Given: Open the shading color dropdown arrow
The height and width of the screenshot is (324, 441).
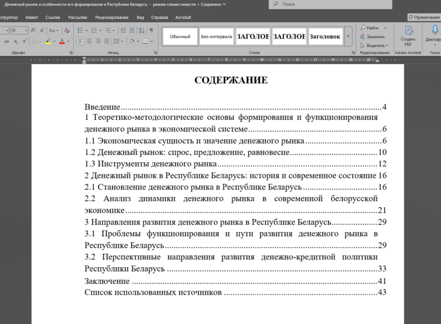Looking at the screenshot, I should (x=138, y=41).
